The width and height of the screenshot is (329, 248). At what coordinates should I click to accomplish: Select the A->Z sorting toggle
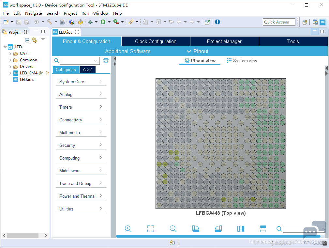(87, 70)
